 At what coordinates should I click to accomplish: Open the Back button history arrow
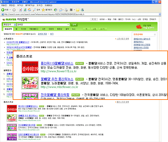(x=10, y=10)
